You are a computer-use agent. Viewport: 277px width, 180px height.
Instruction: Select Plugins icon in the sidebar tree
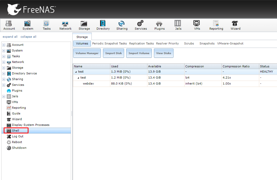point(9,91)
